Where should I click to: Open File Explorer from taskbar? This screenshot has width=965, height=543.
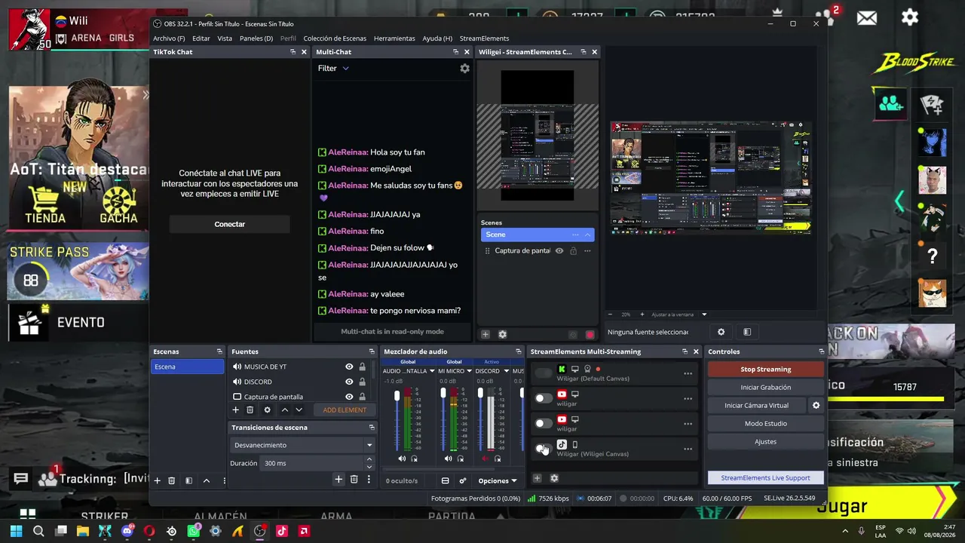(83, 531)
